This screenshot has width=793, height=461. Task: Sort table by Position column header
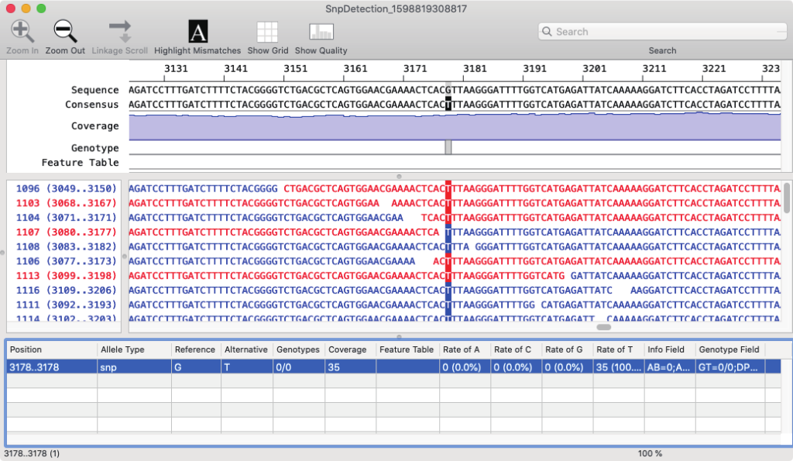(x=51, y=349)
